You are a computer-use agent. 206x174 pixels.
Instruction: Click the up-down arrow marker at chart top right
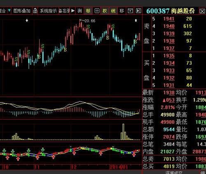(x=136, y=21)
